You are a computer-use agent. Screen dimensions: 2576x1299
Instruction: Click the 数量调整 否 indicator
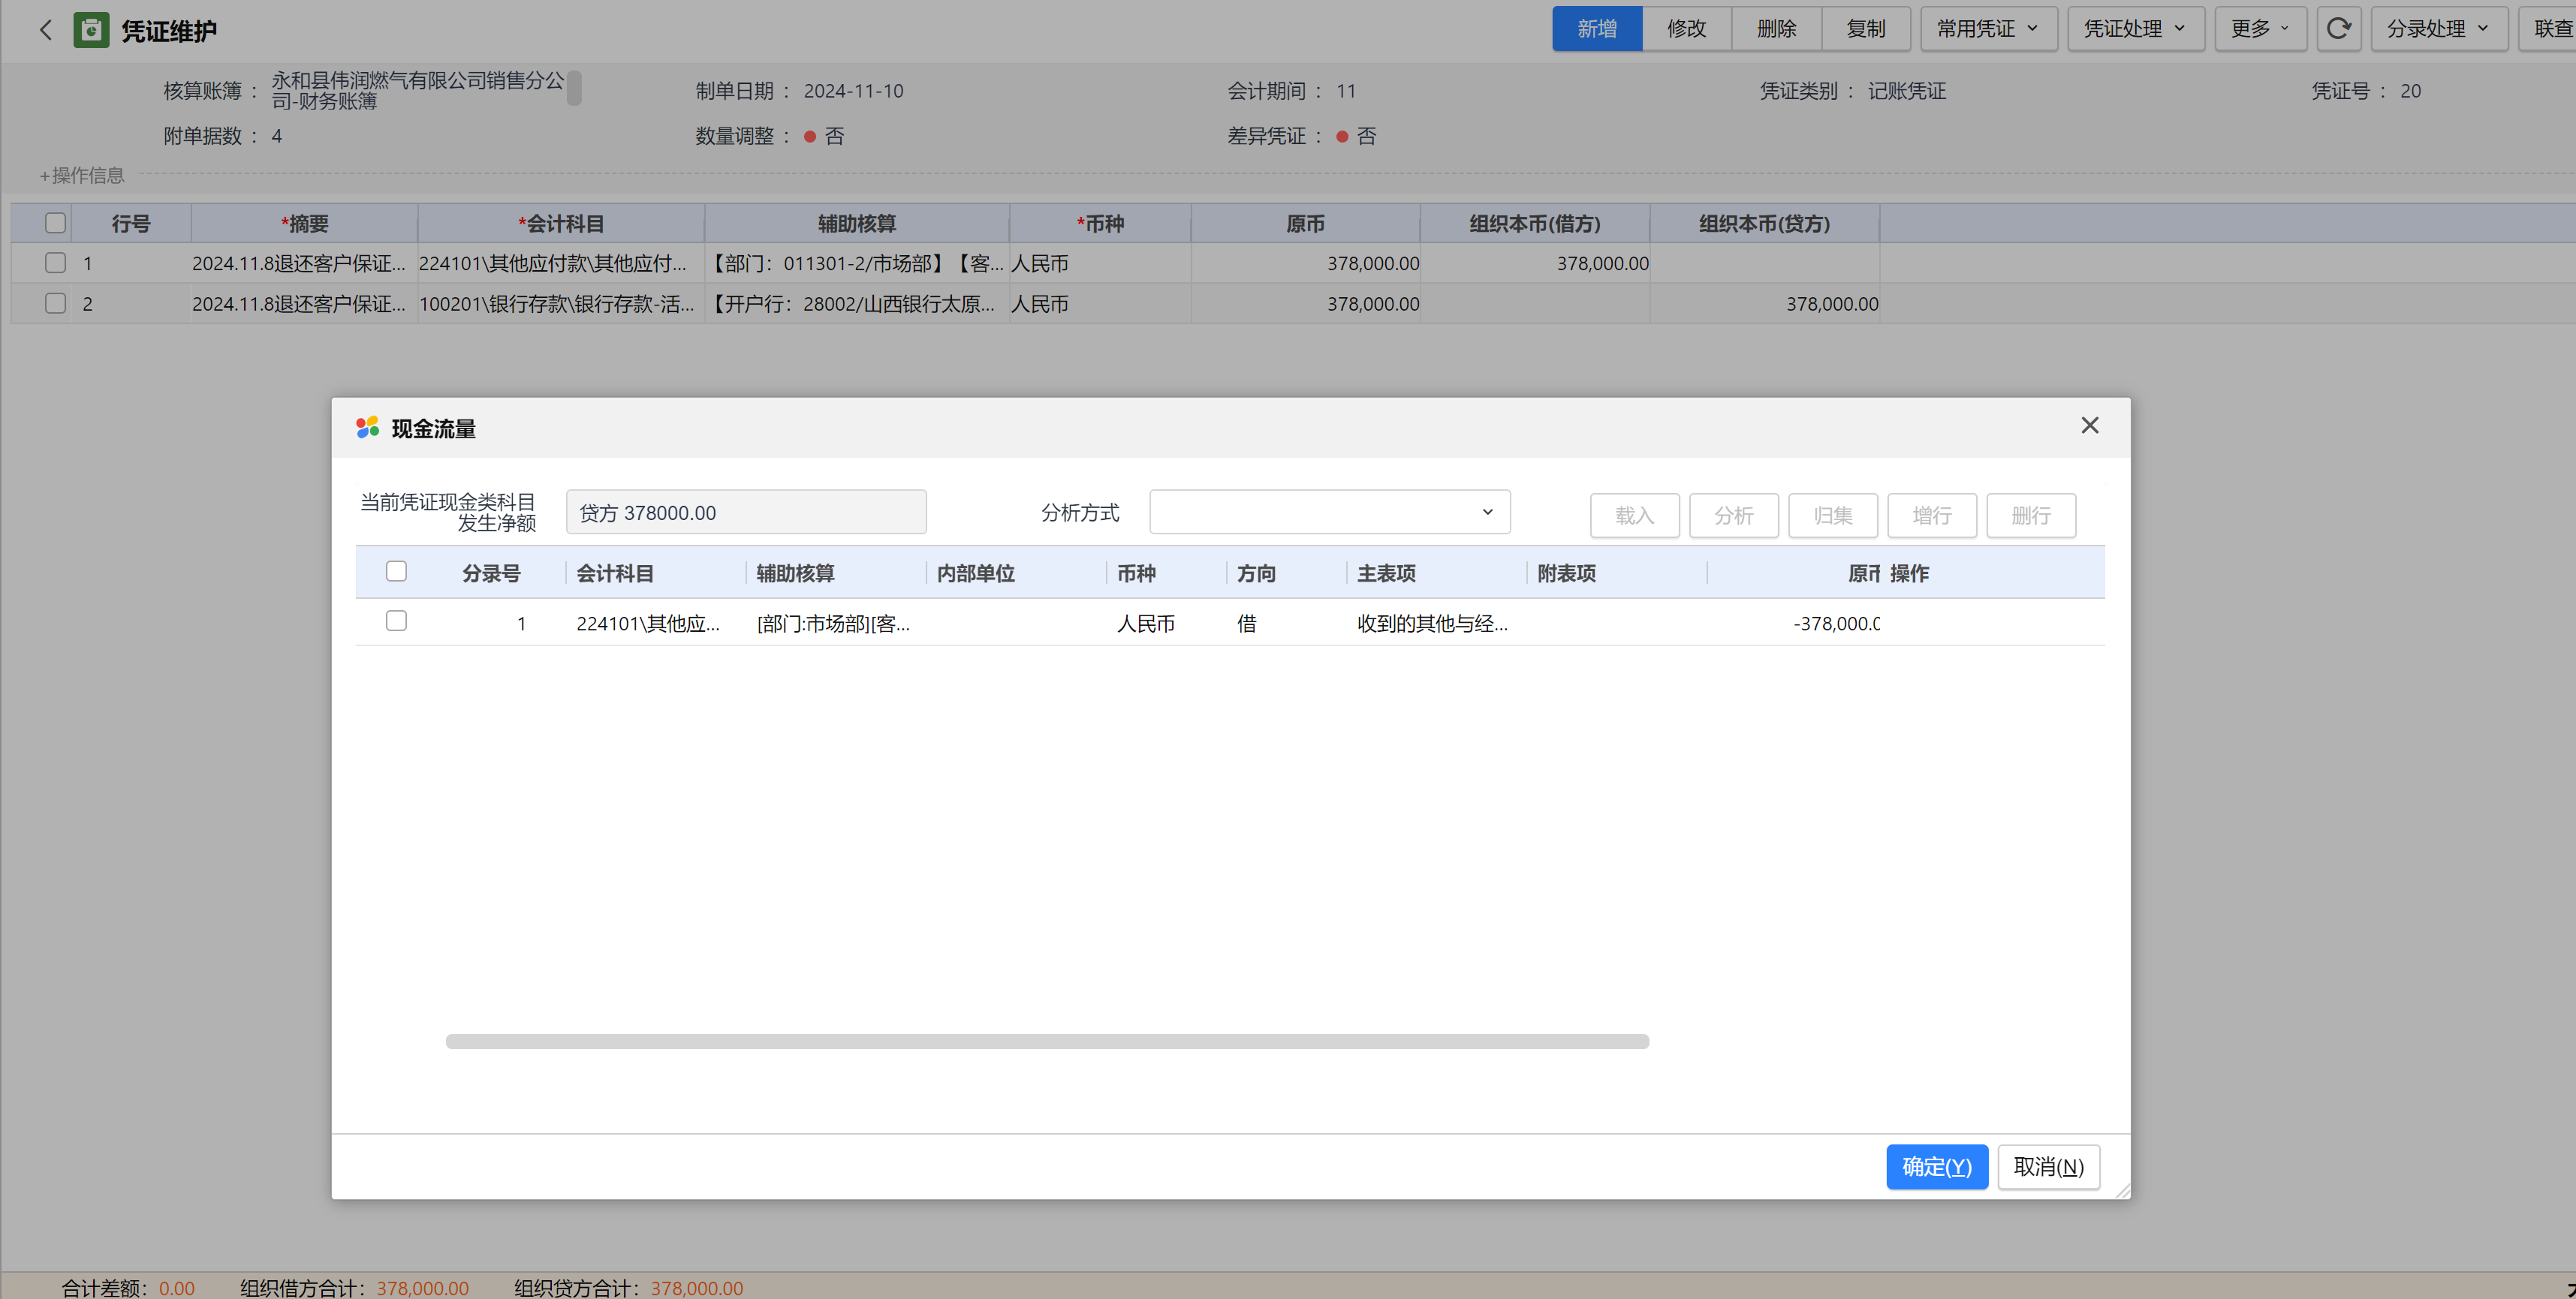[x=824, y=136]
